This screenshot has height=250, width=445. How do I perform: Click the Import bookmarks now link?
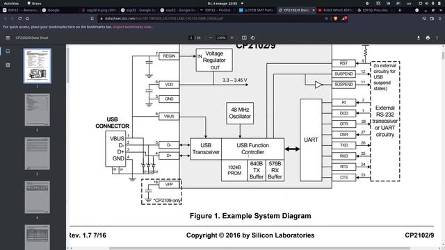133,27
